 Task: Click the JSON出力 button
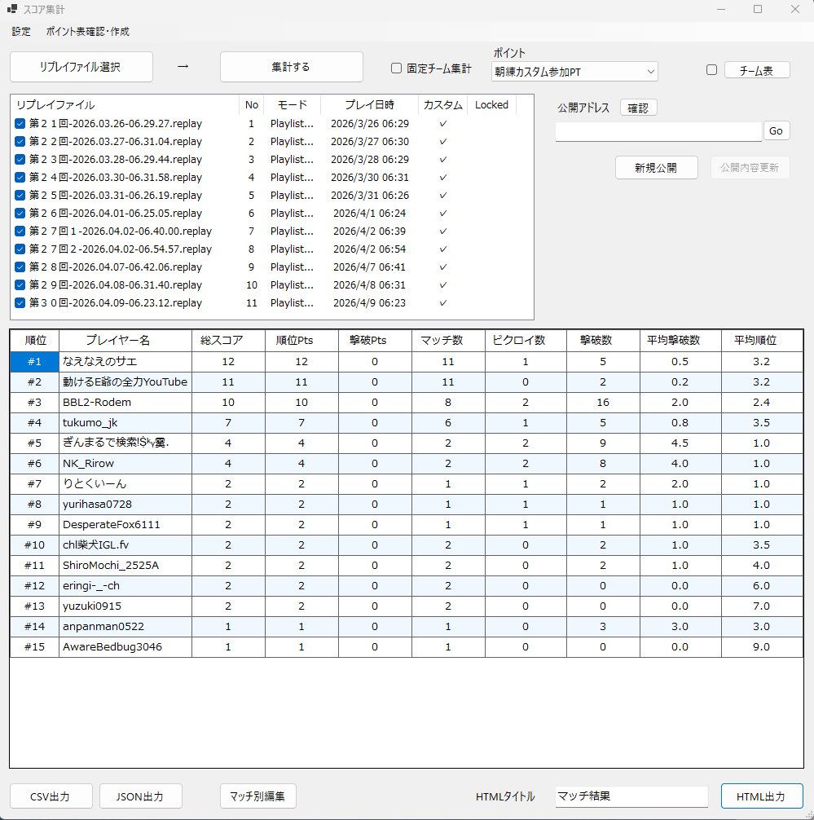141,796
